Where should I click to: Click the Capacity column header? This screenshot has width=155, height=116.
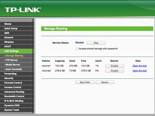click(x=60, y=61)
